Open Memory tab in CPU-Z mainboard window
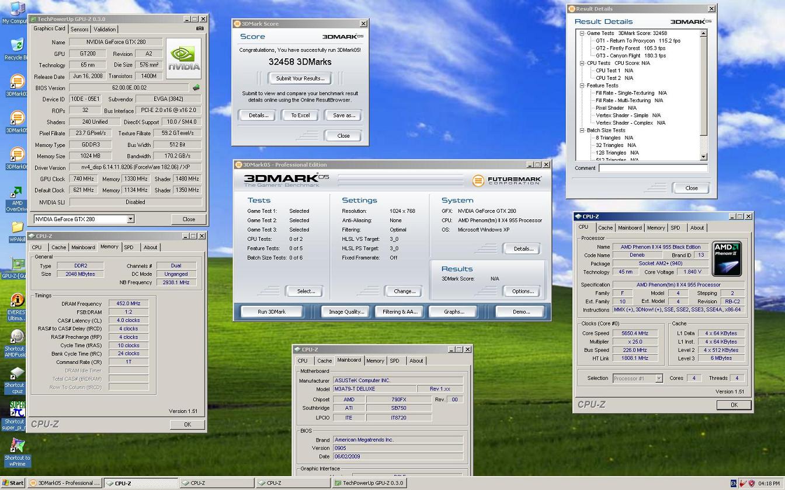This screenshot has height=490, width=785. [375, 360]
